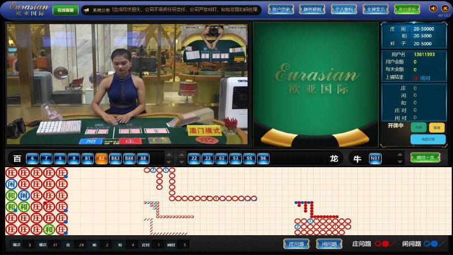Click the green Eurasian betting table

(x=315, y=84)
